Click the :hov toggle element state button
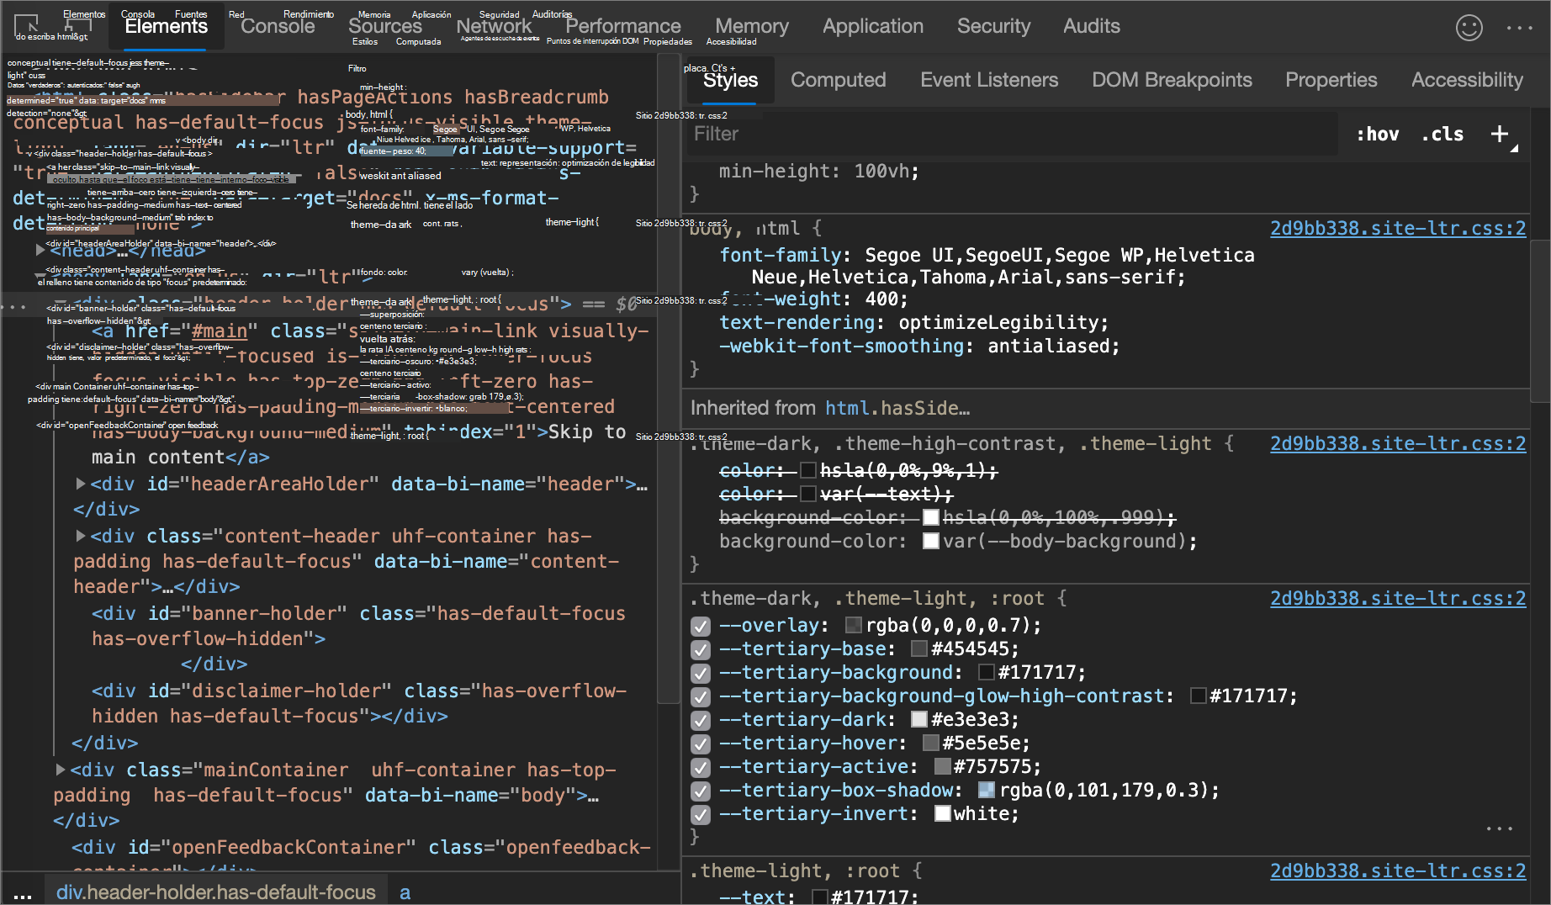 pos(1377,134)
